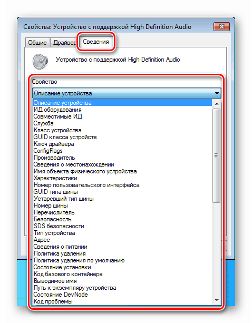Choose Класс устройства entry
252x323 pixels.
click(122, 130)
